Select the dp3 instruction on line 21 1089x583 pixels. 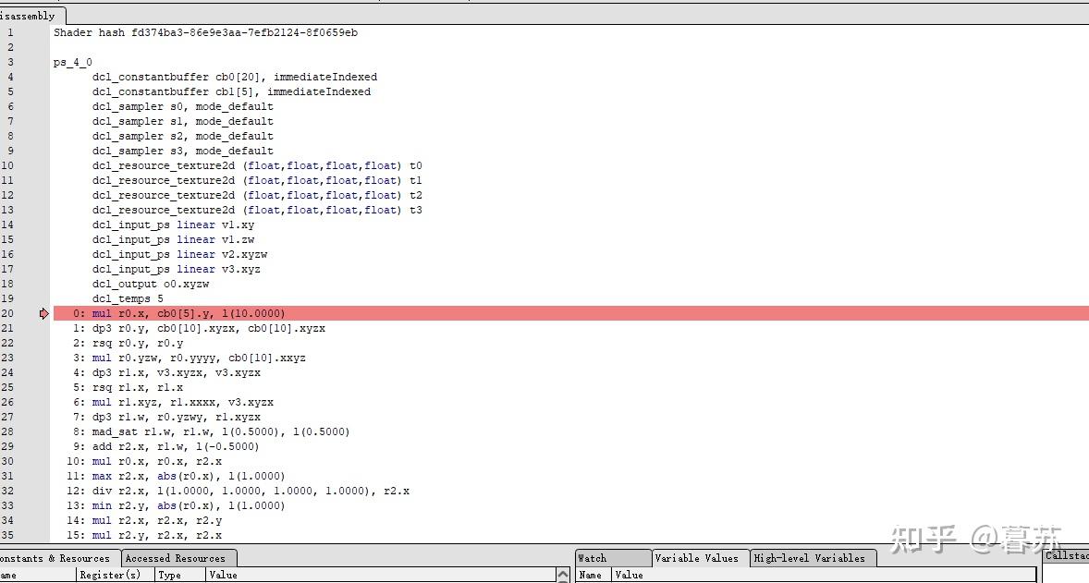click(185, 328)
